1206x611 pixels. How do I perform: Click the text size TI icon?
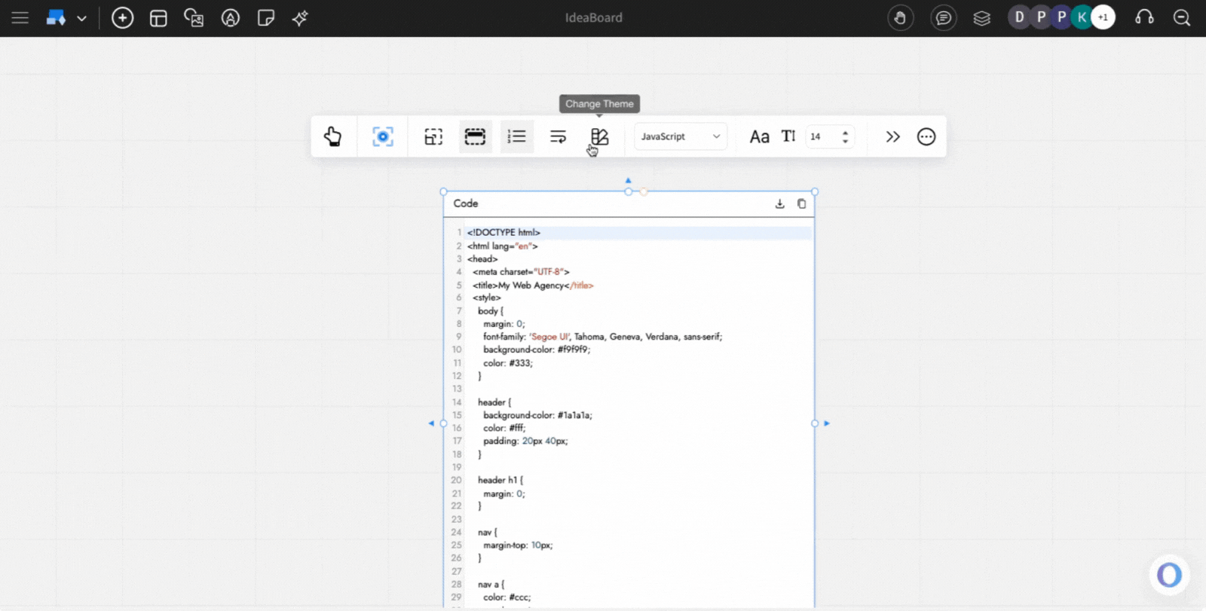(788, 136)
